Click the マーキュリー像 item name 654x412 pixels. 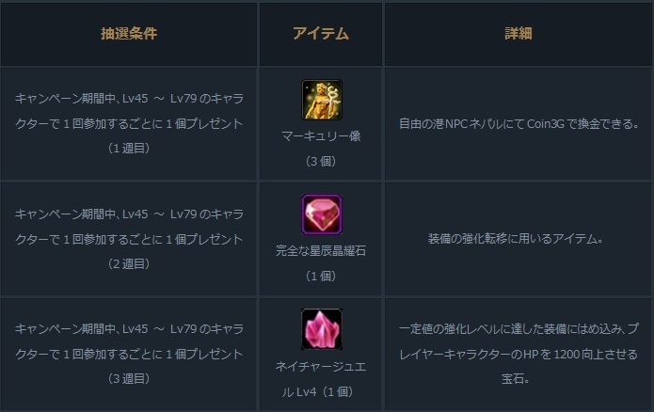click(x=321, y=136)
